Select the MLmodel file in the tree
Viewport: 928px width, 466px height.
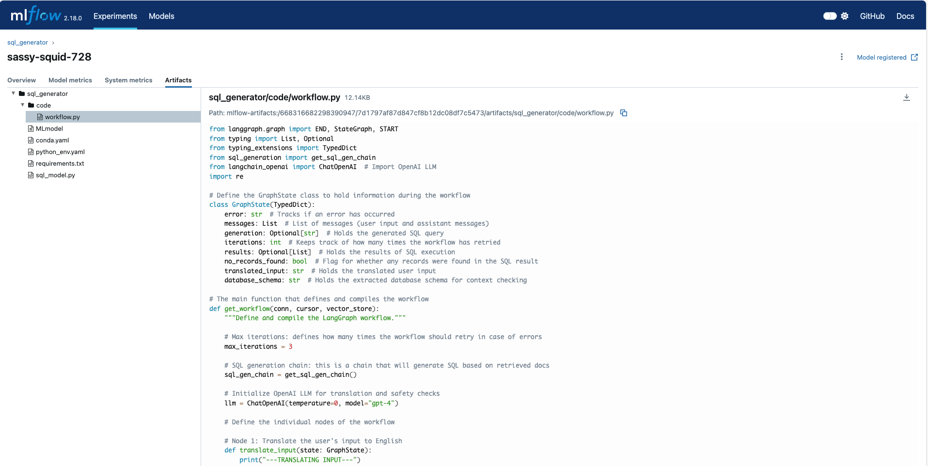(x=49, y=128)
